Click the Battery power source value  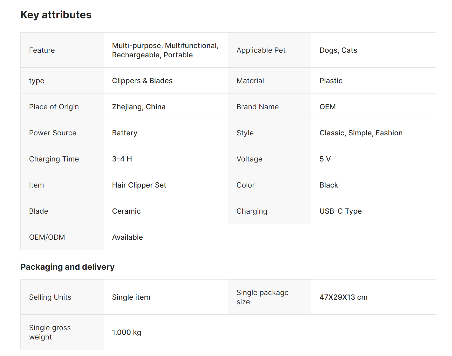[x=125, y=133]
